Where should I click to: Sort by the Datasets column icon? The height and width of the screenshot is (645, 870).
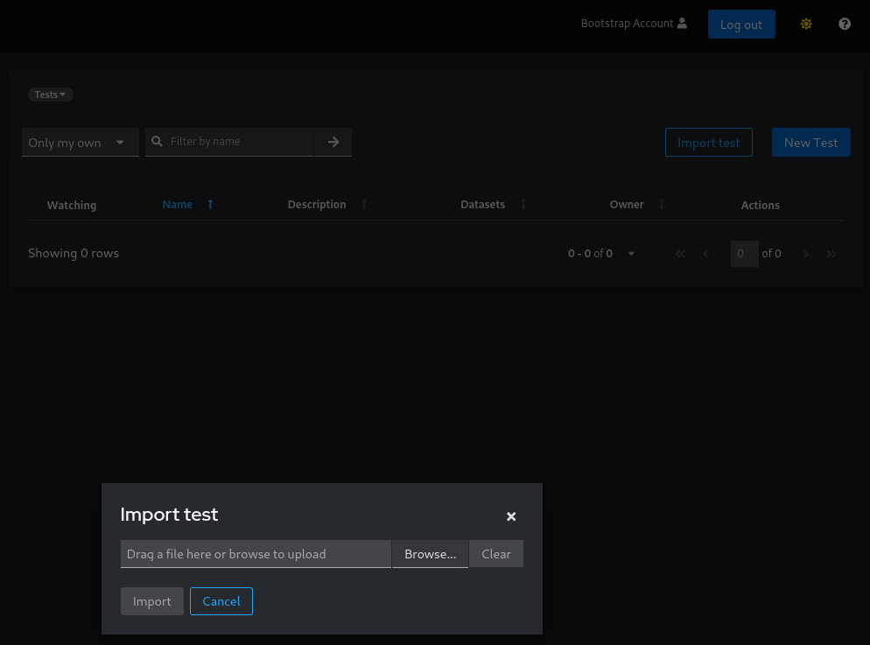tap(523, 205)
